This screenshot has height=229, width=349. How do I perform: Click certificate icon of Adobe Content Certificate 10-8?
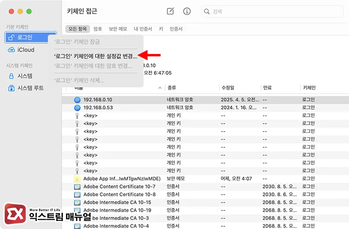tap(77, 195)
